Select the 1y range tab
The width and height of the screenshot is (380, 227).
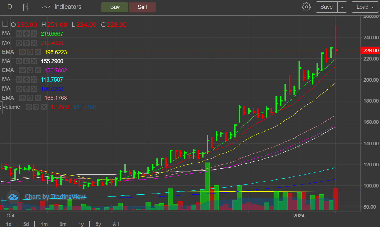coord(81,224)
